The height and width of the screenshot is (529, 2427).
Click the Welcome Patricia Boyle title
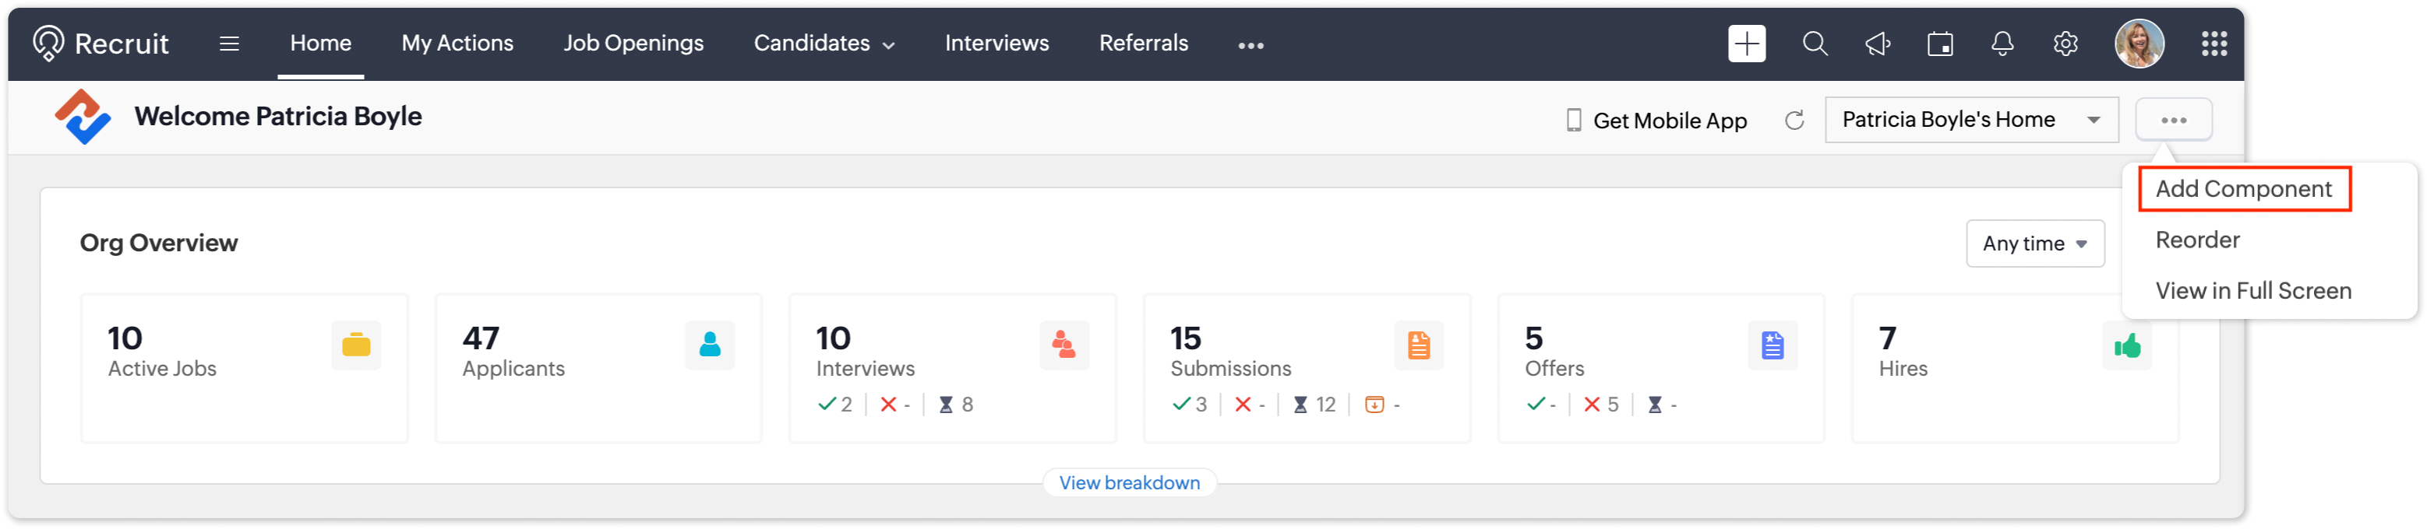(x=278, y=117)
